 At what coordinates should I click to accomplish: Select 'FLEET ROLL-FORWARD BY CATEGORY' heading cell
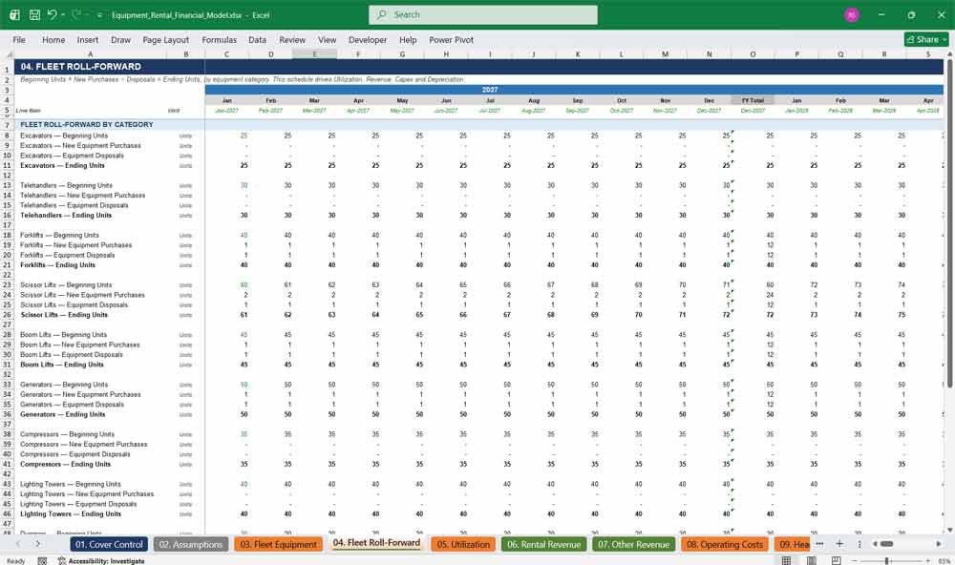coord(90,124)
